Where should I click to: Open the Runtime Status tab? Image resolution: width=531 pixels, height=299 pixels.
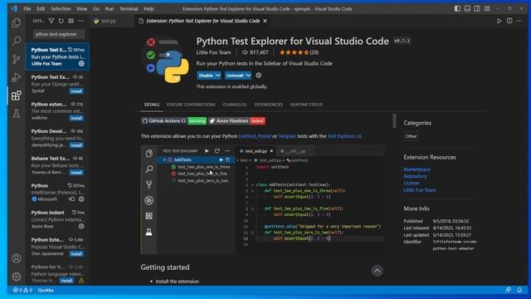click(x=306, y=105)
